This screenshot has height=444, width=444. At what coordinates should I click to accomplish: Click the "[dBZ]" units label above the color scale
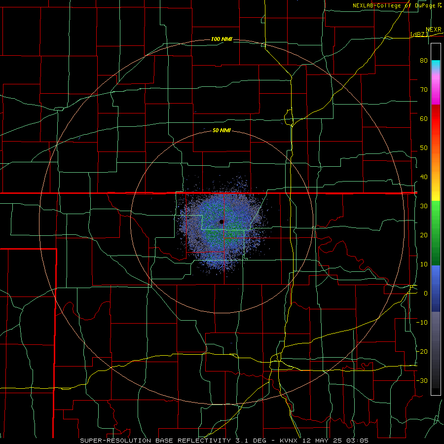coord(419,34)
